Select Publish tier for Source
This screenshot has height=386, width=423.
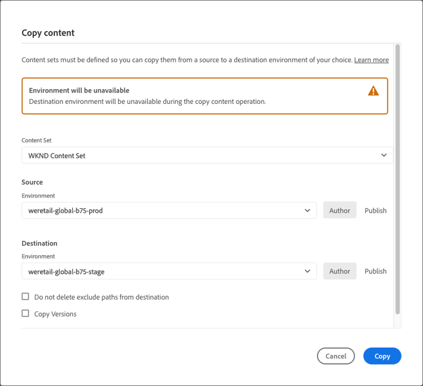pos(376,210)
